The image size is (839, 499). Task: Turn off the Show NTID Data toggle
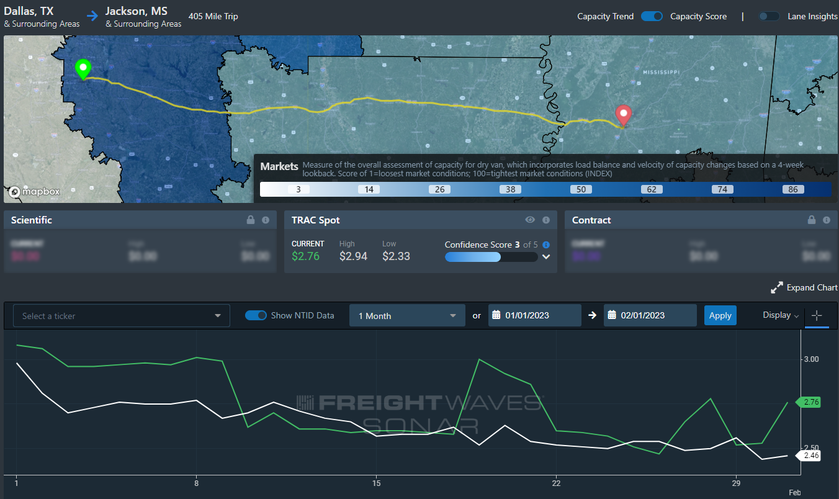point(256,315)
